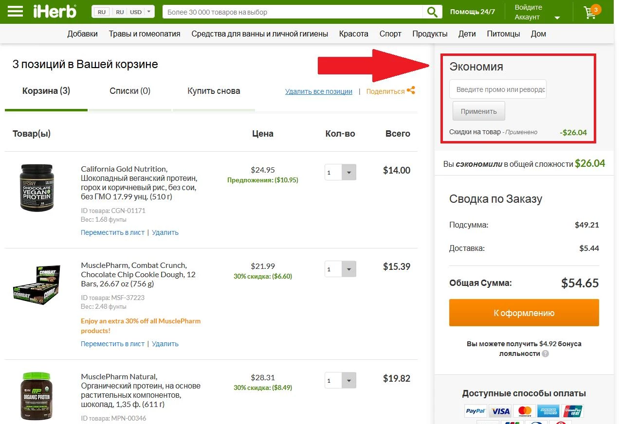Switch to the Списки (0) tab

130,91
